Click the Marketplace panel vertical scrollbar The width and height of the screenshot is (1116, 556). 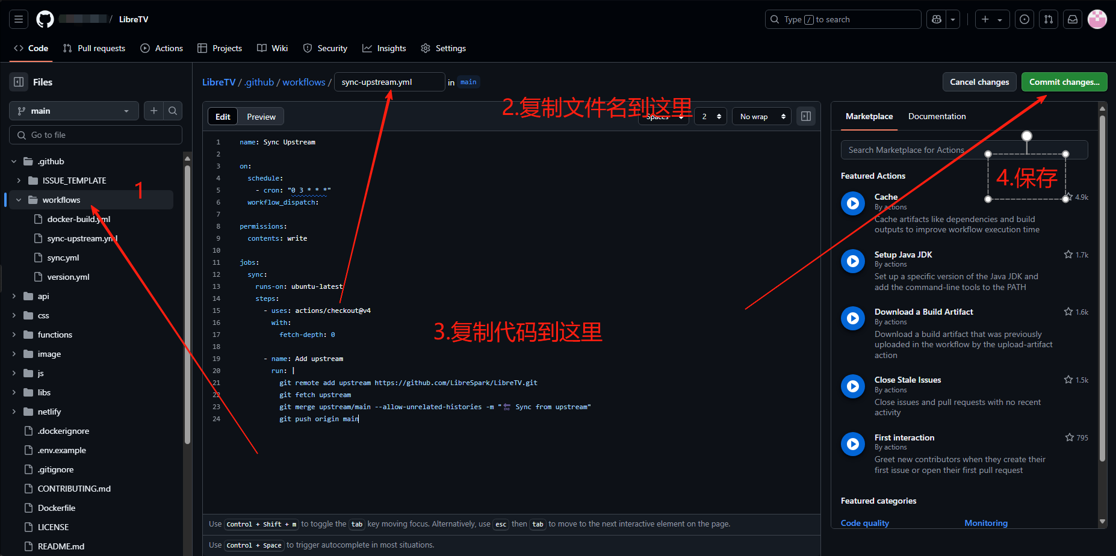pos(1103,289)
